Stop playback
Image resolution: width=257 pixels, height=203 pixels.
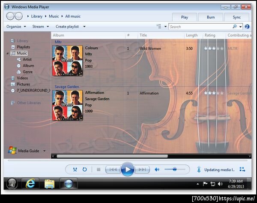point(99,170)
